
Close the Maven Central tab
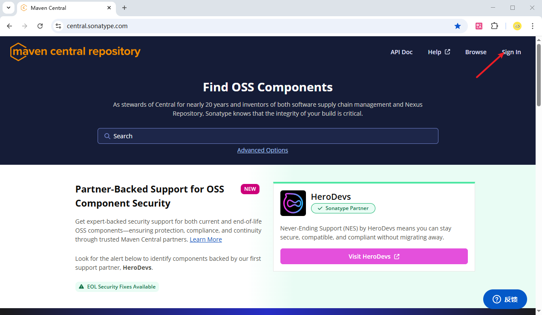[109, 8]
